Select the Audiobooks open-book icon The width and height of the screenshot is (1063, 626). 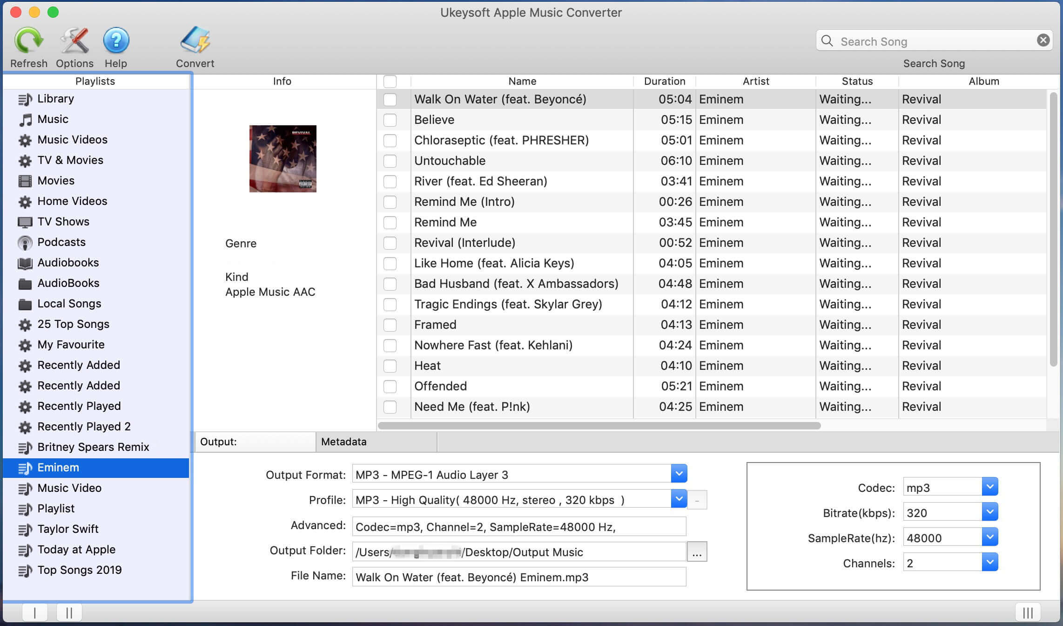point(25,263)
